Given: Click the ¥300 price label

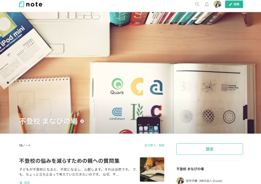Looking at the screenshot, I should click(25, 182).
